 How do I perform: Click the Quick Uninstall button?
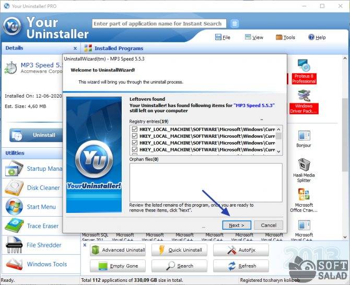point(179,250)
